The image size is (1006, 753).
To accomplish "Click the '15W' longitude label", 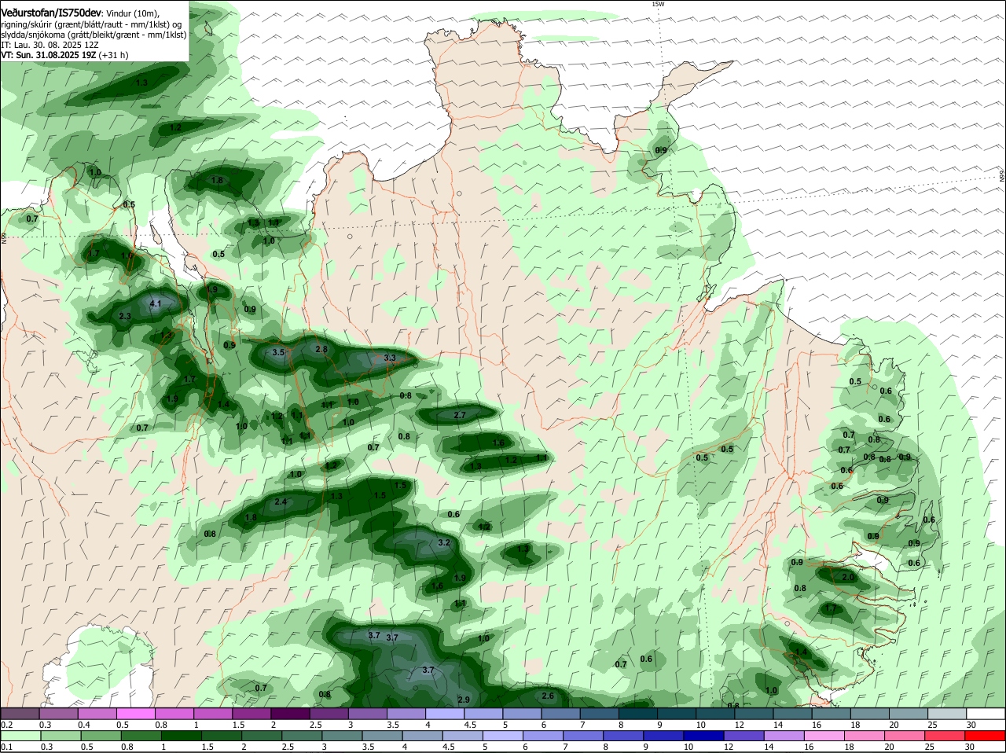I will click(x=658, y=4).
